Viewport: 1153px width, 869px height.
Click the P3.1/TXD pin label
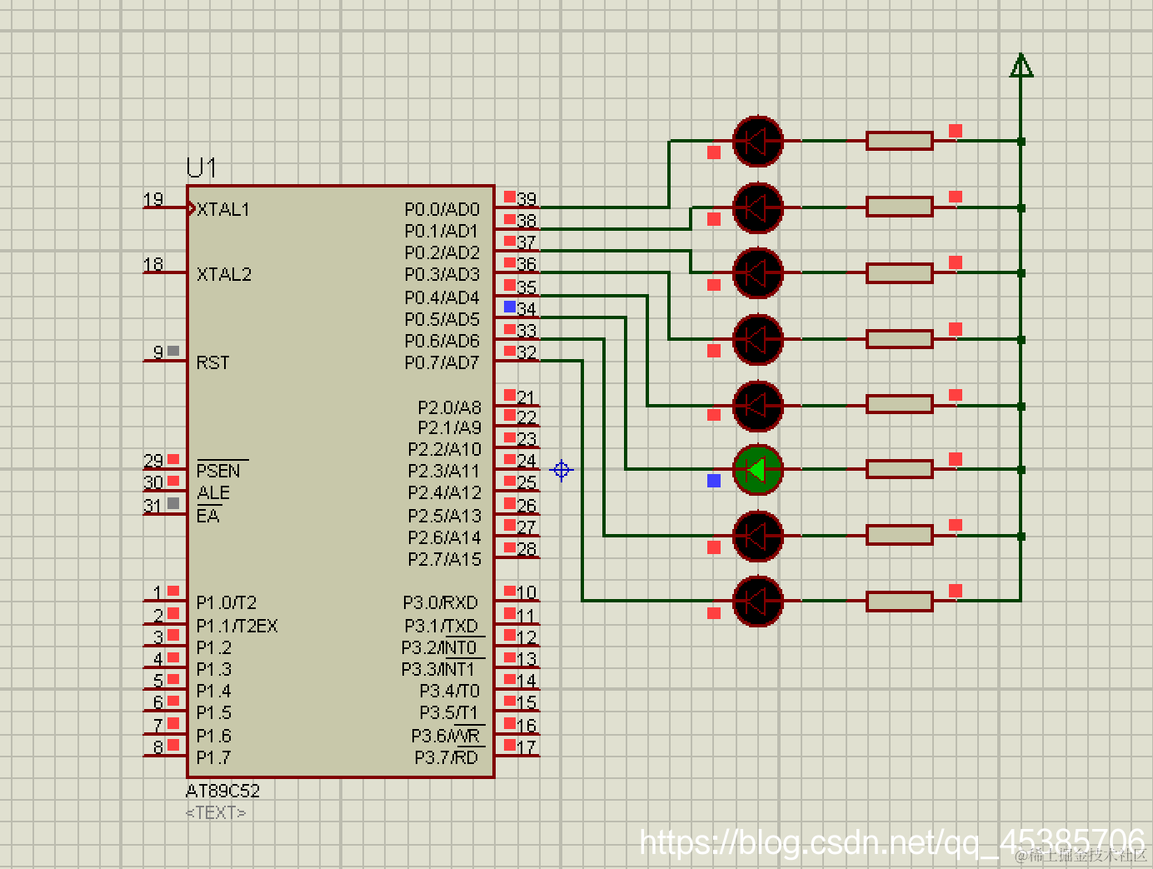pos(442,626)
